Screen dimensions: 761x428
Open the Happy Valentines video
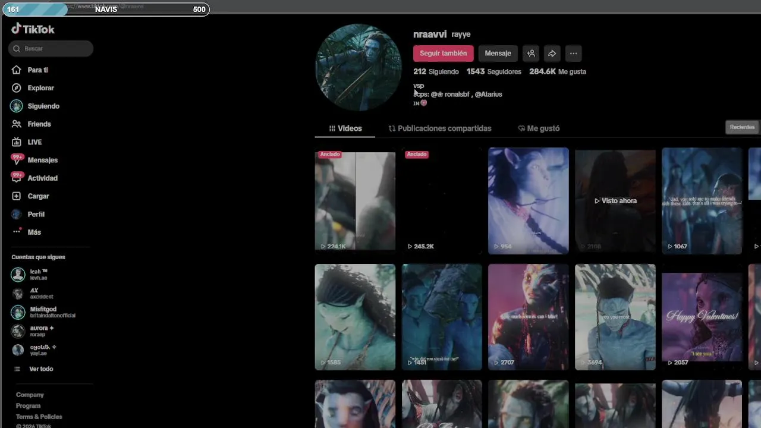(x=702, y=317)
